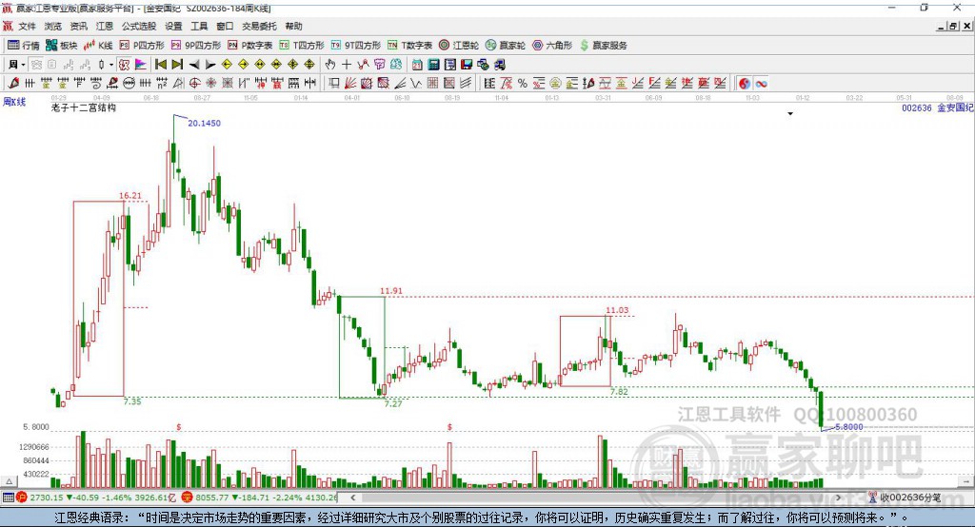
Task: Click the red Gann pen icon
Action: (13, 84)
